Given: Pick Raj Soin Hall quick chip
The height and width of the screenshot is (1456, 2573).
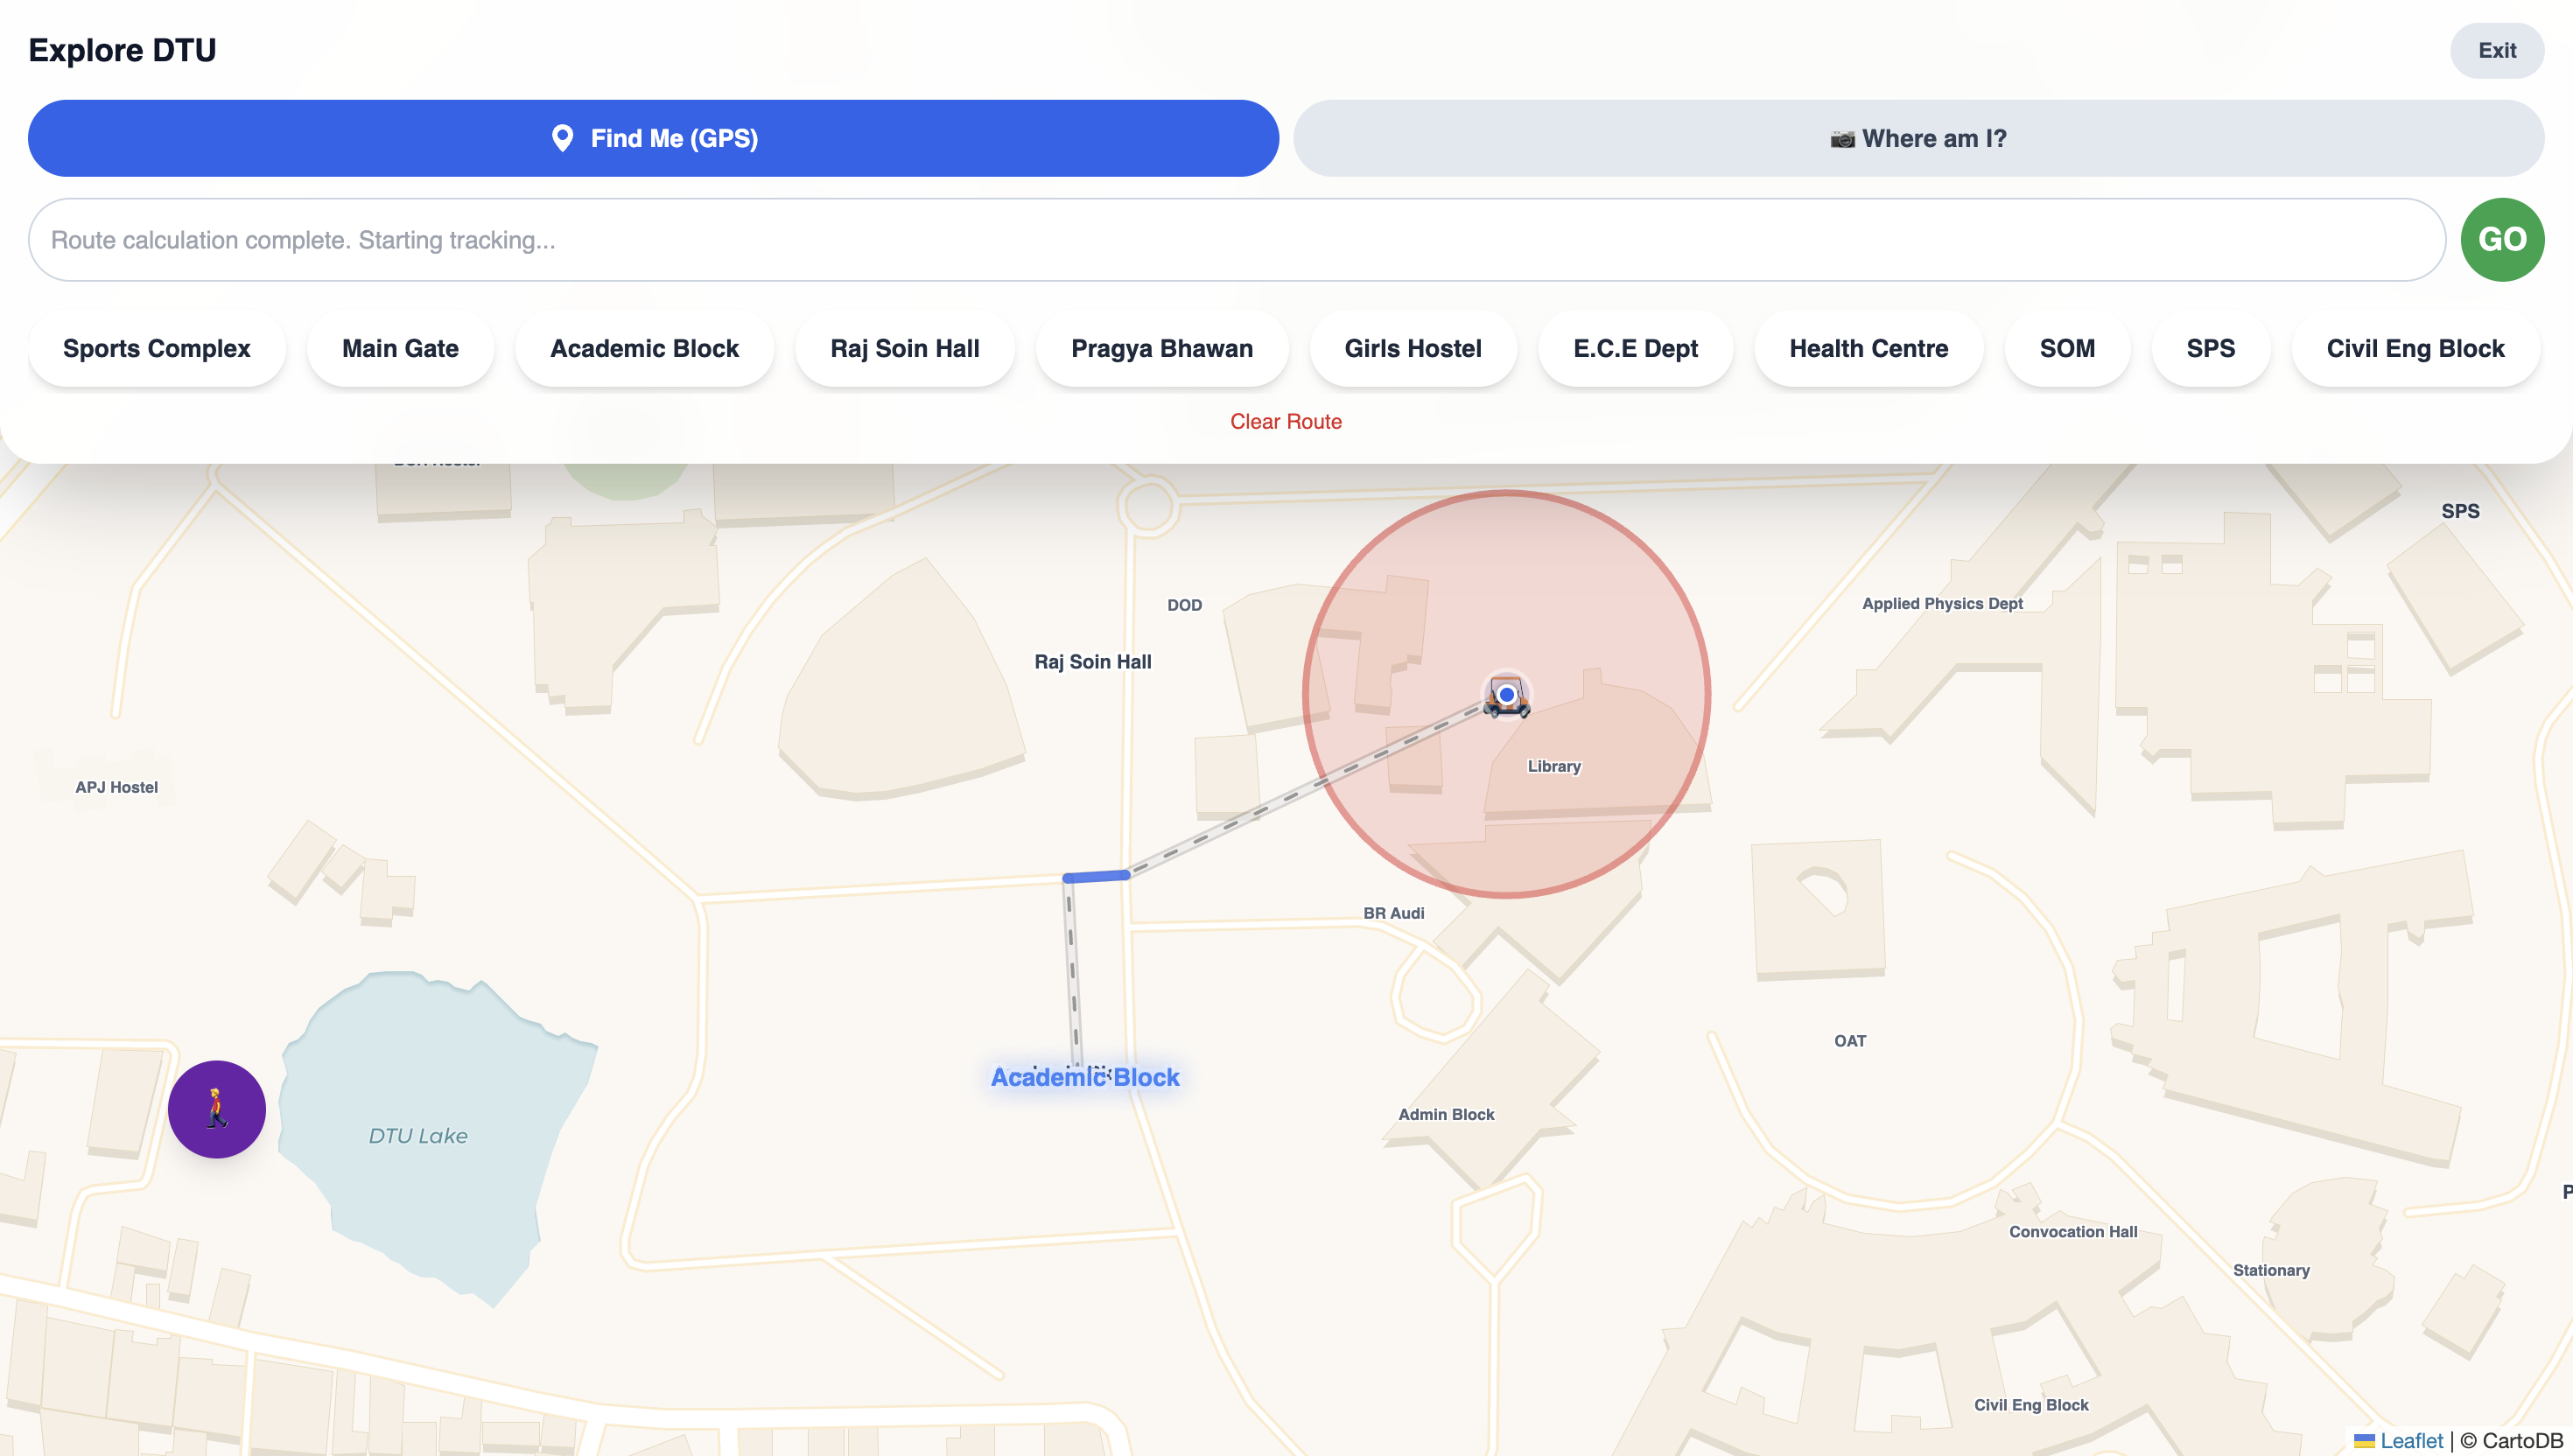Looking at the screenshot, I should click(904, 348).
